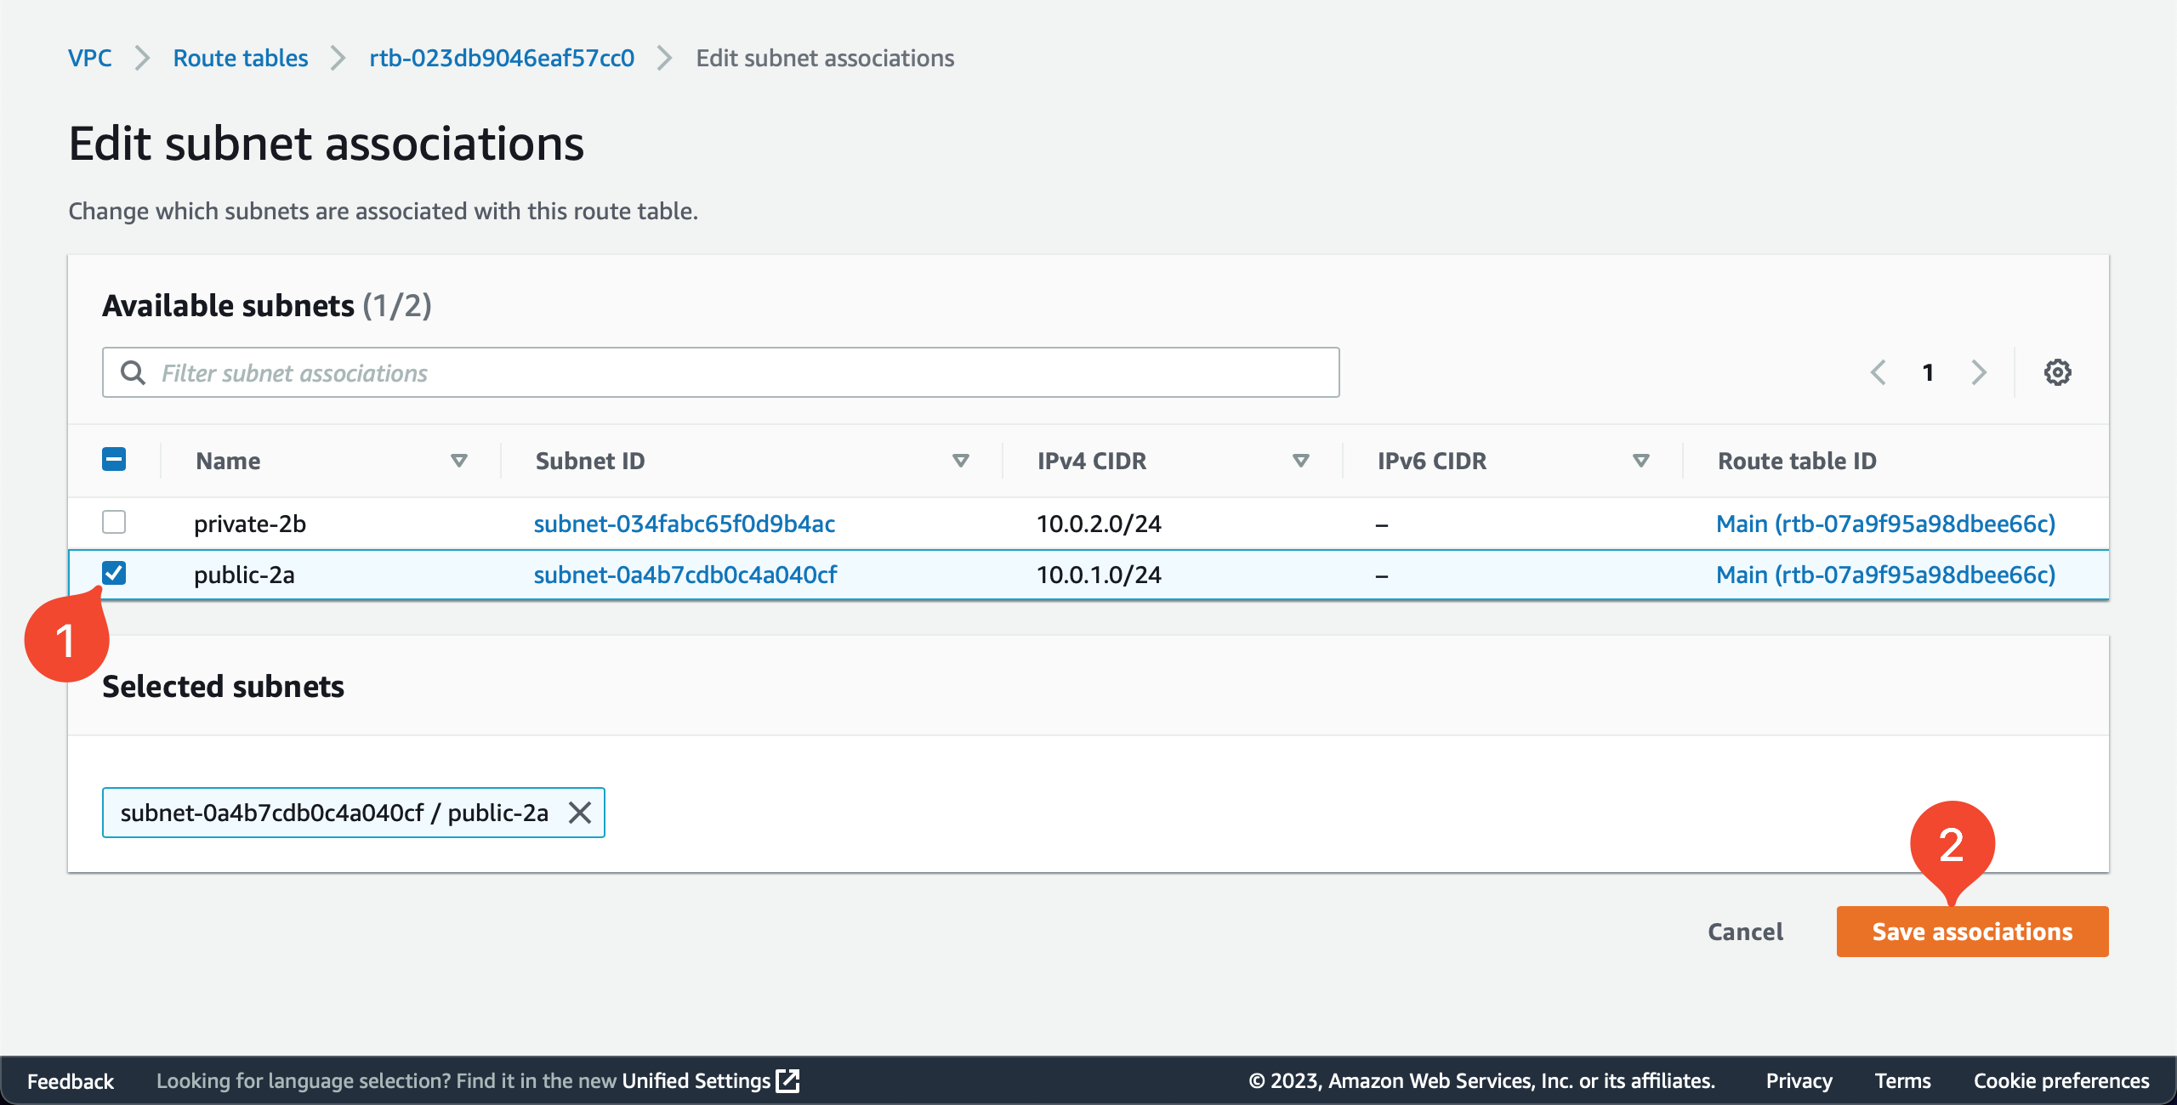The width and height of the screenshot is (2177, 1105).
Task: Click page number 1 in pagination
Action: pos(1928,371)
